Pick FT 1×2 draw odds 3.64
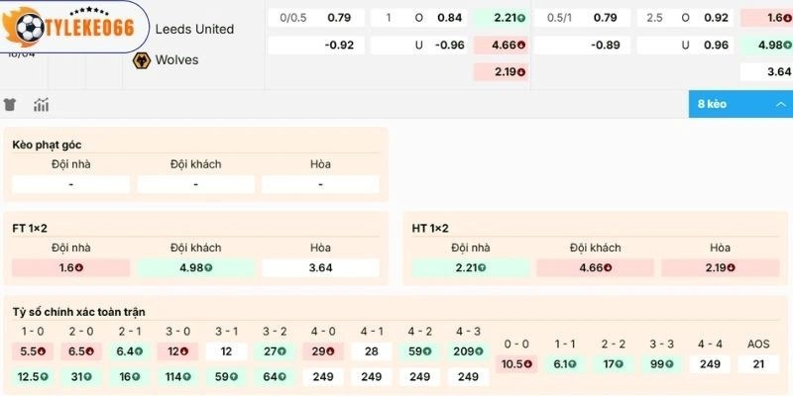The height and width of the screenshot is (396, 793). (320, 267)
